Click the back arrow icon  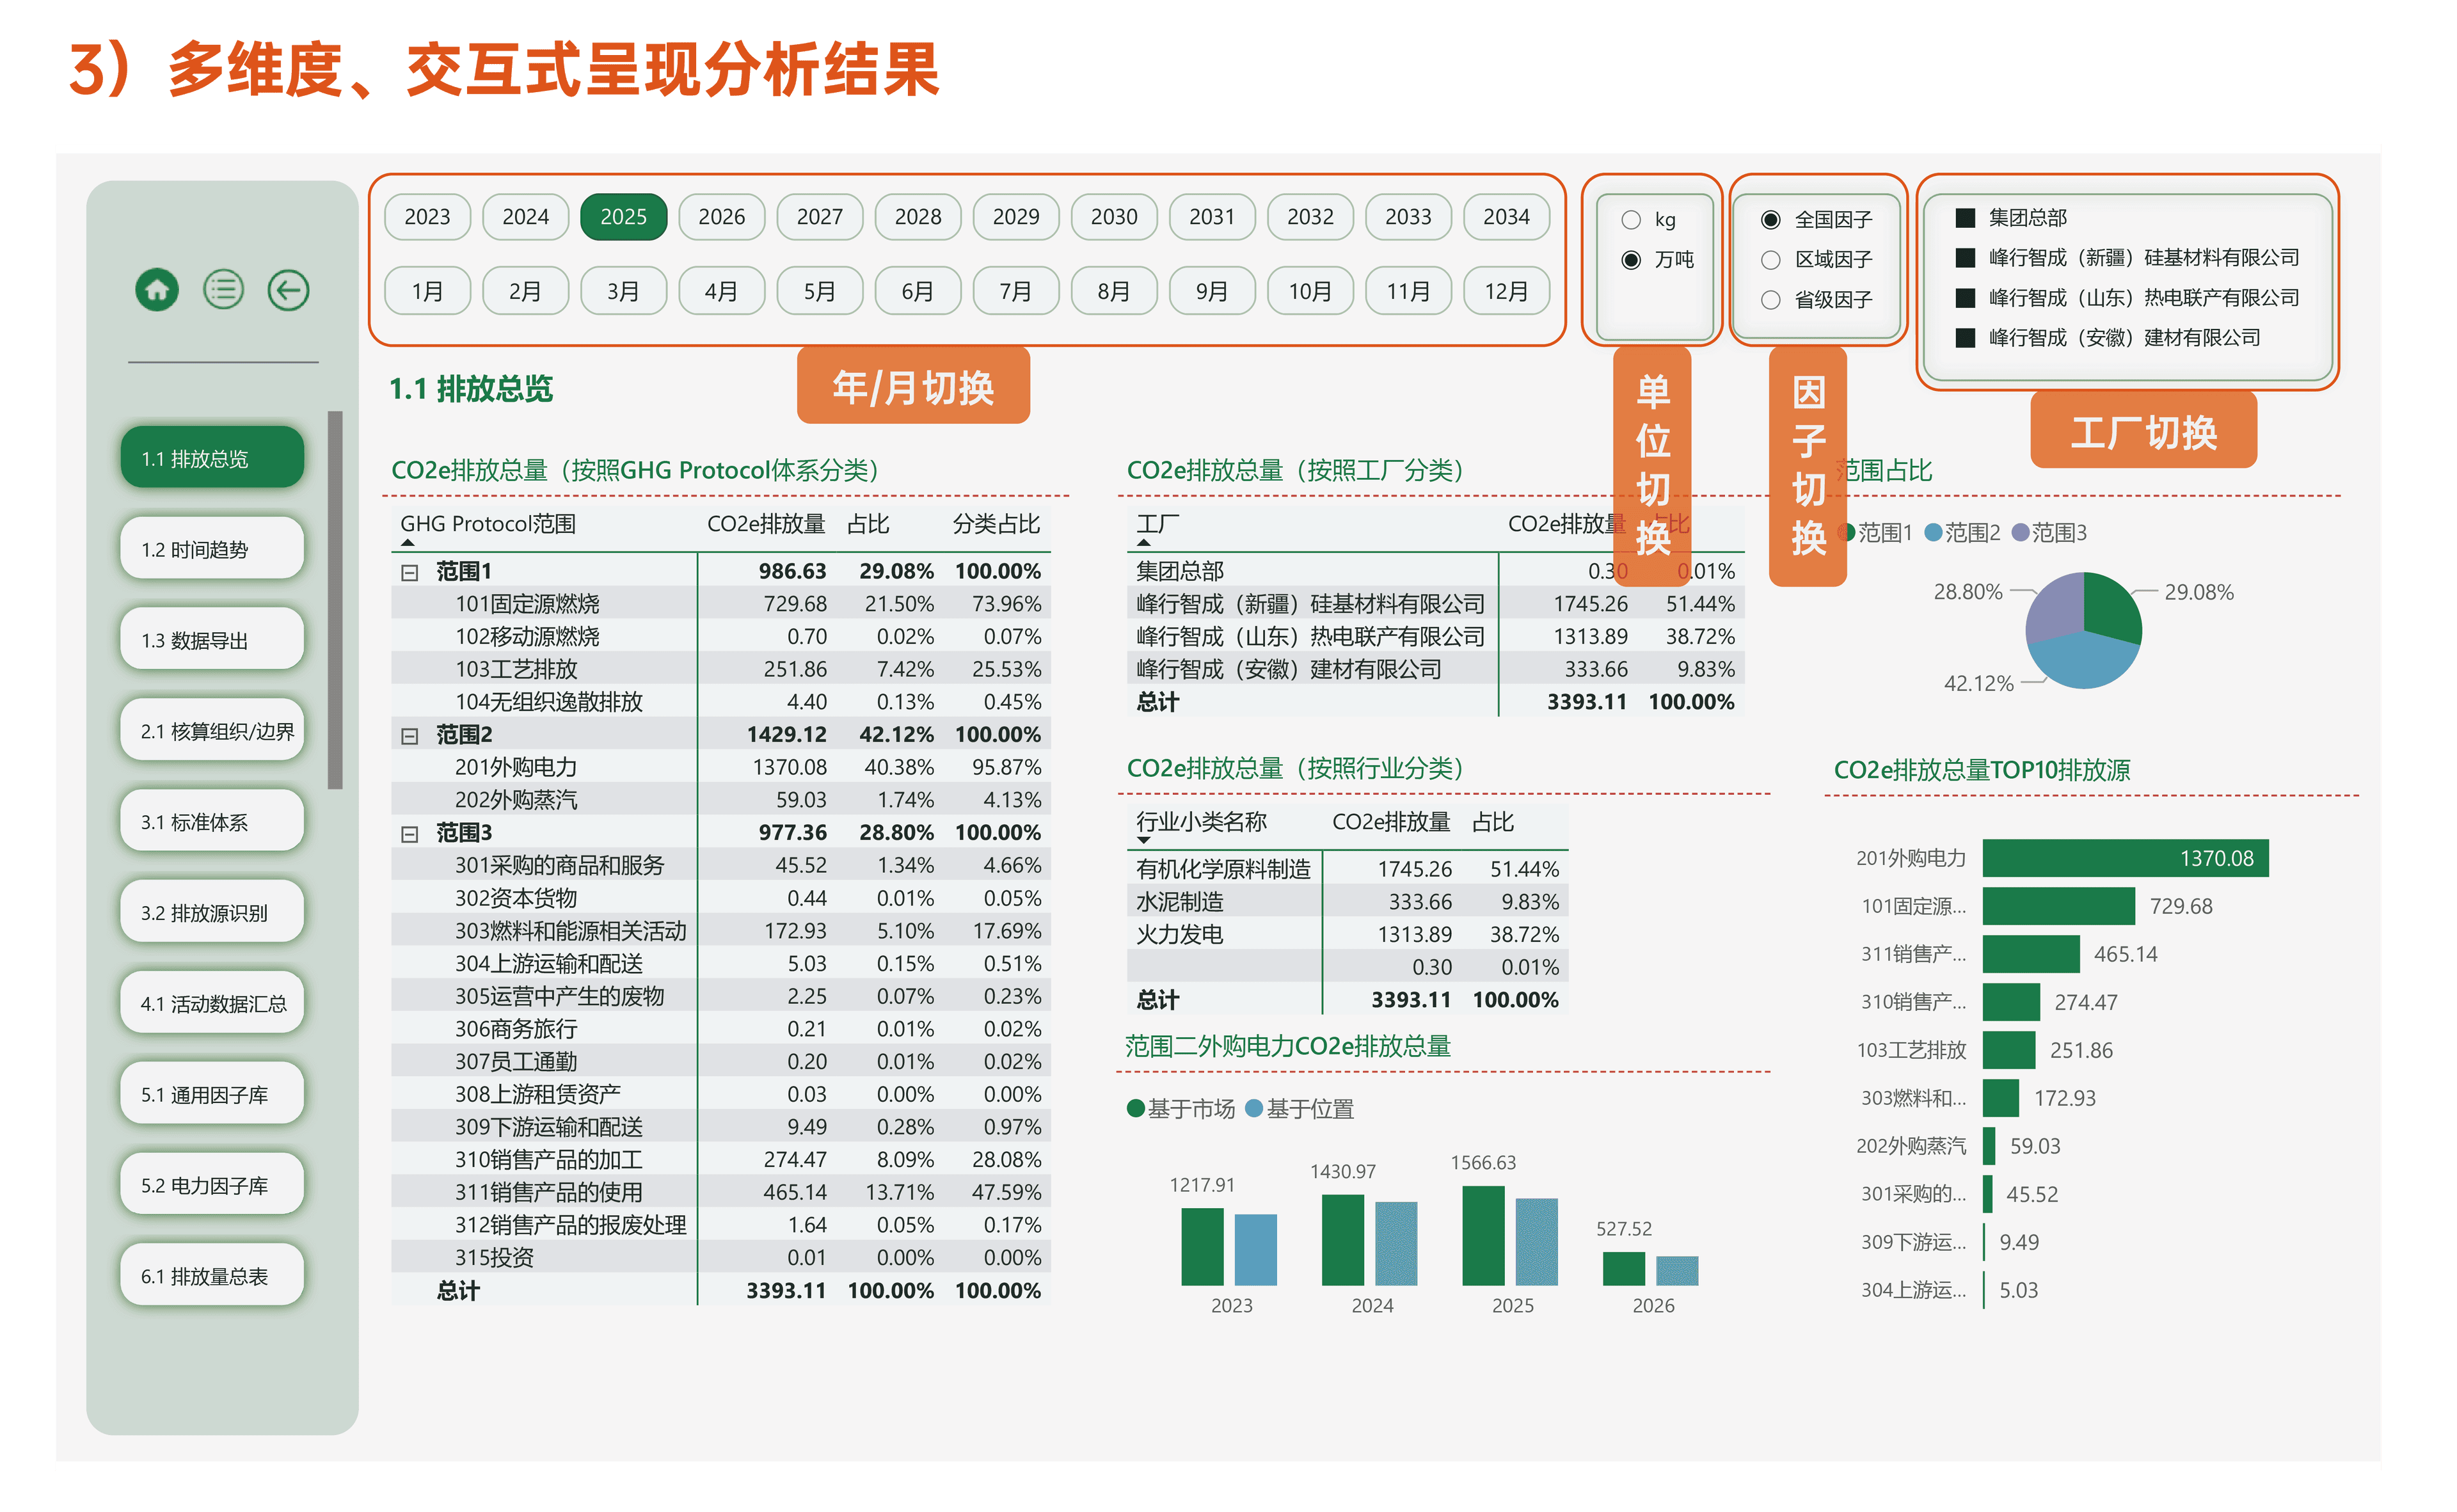pyautogui.click(x=288, y=291)
